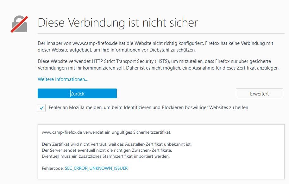Screen dimensions: 289x184
Task: Click blank area right of the Fehlercode link
Action: coord(206,168)
